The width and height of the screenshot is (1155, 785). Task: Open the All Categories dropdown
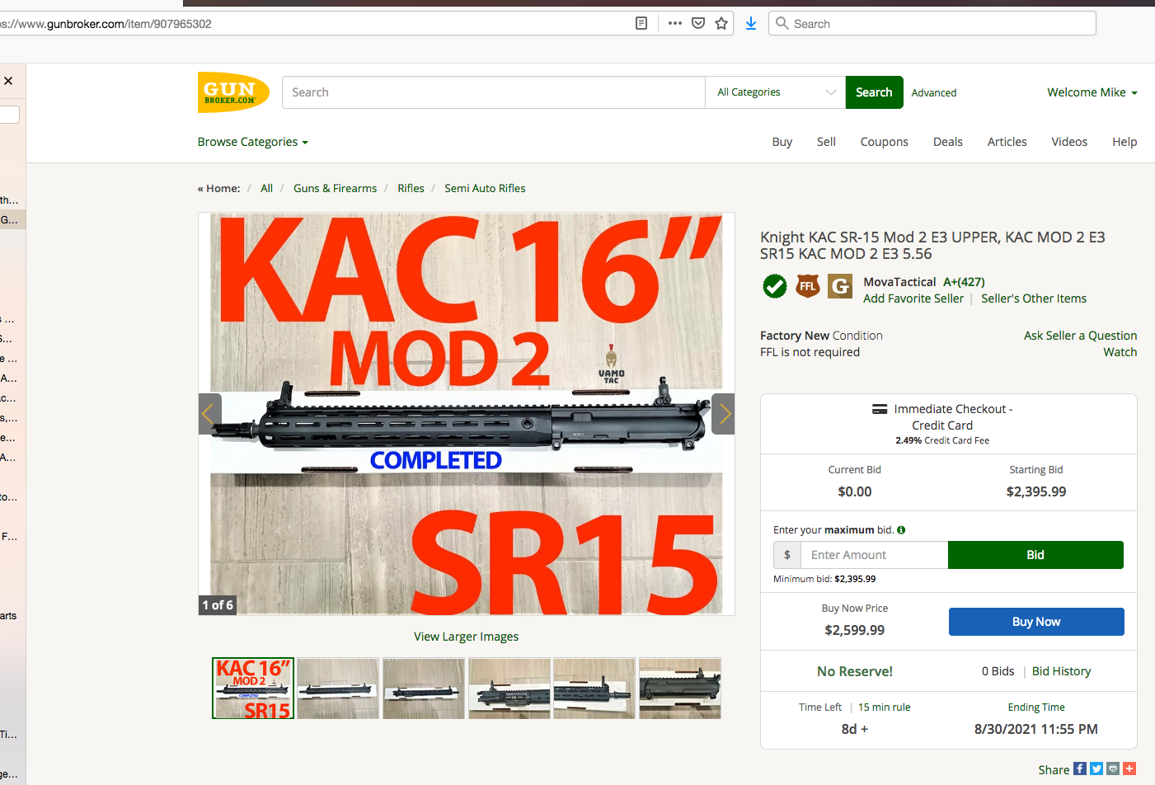(776, 92)
